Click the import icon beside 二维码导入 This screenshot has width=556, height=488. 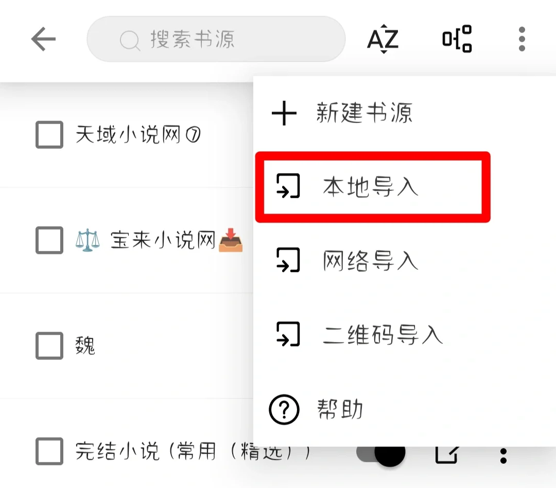pyautogui.click(x=288, y=335)
